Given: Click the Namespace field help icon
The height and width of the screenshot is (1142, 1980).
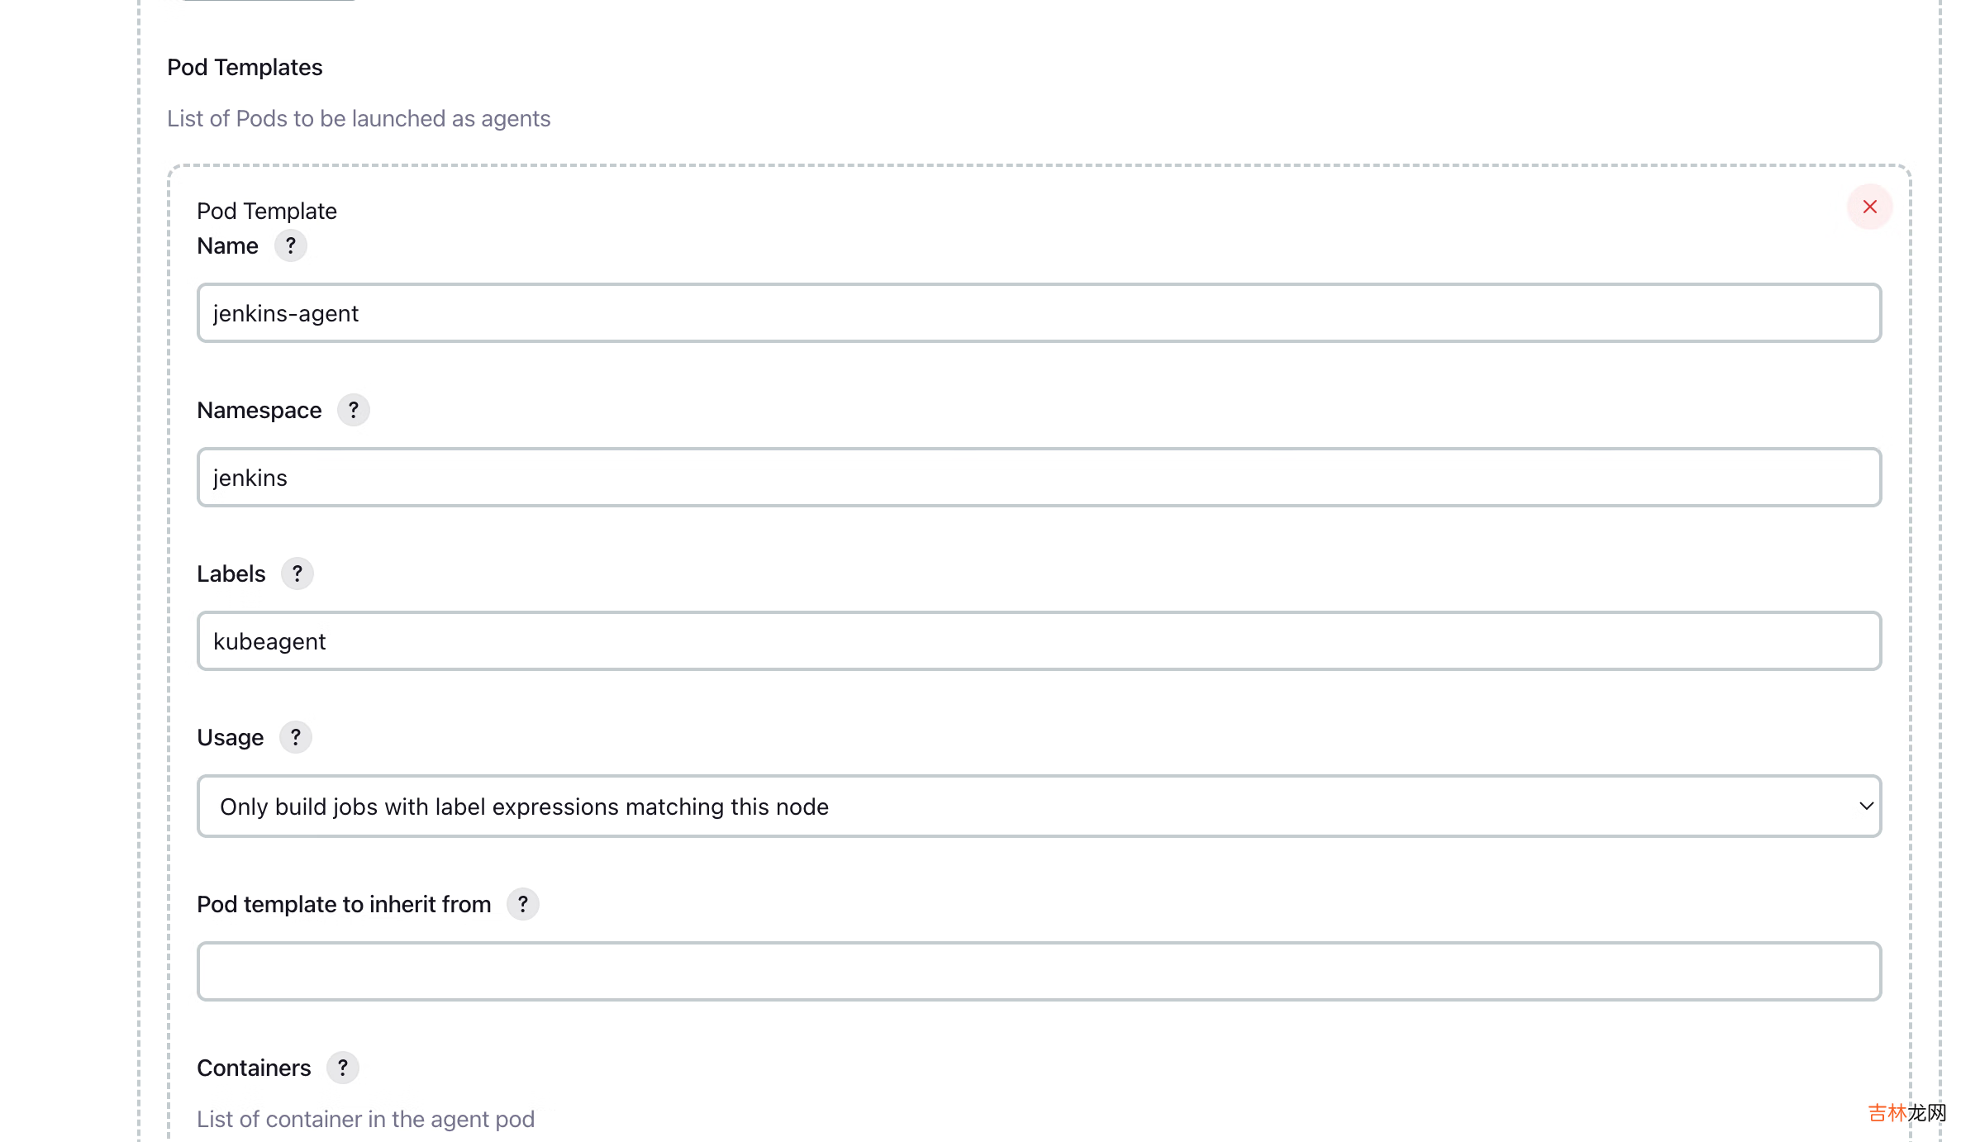Looking at the screenshot, I should tap(352, 409).
